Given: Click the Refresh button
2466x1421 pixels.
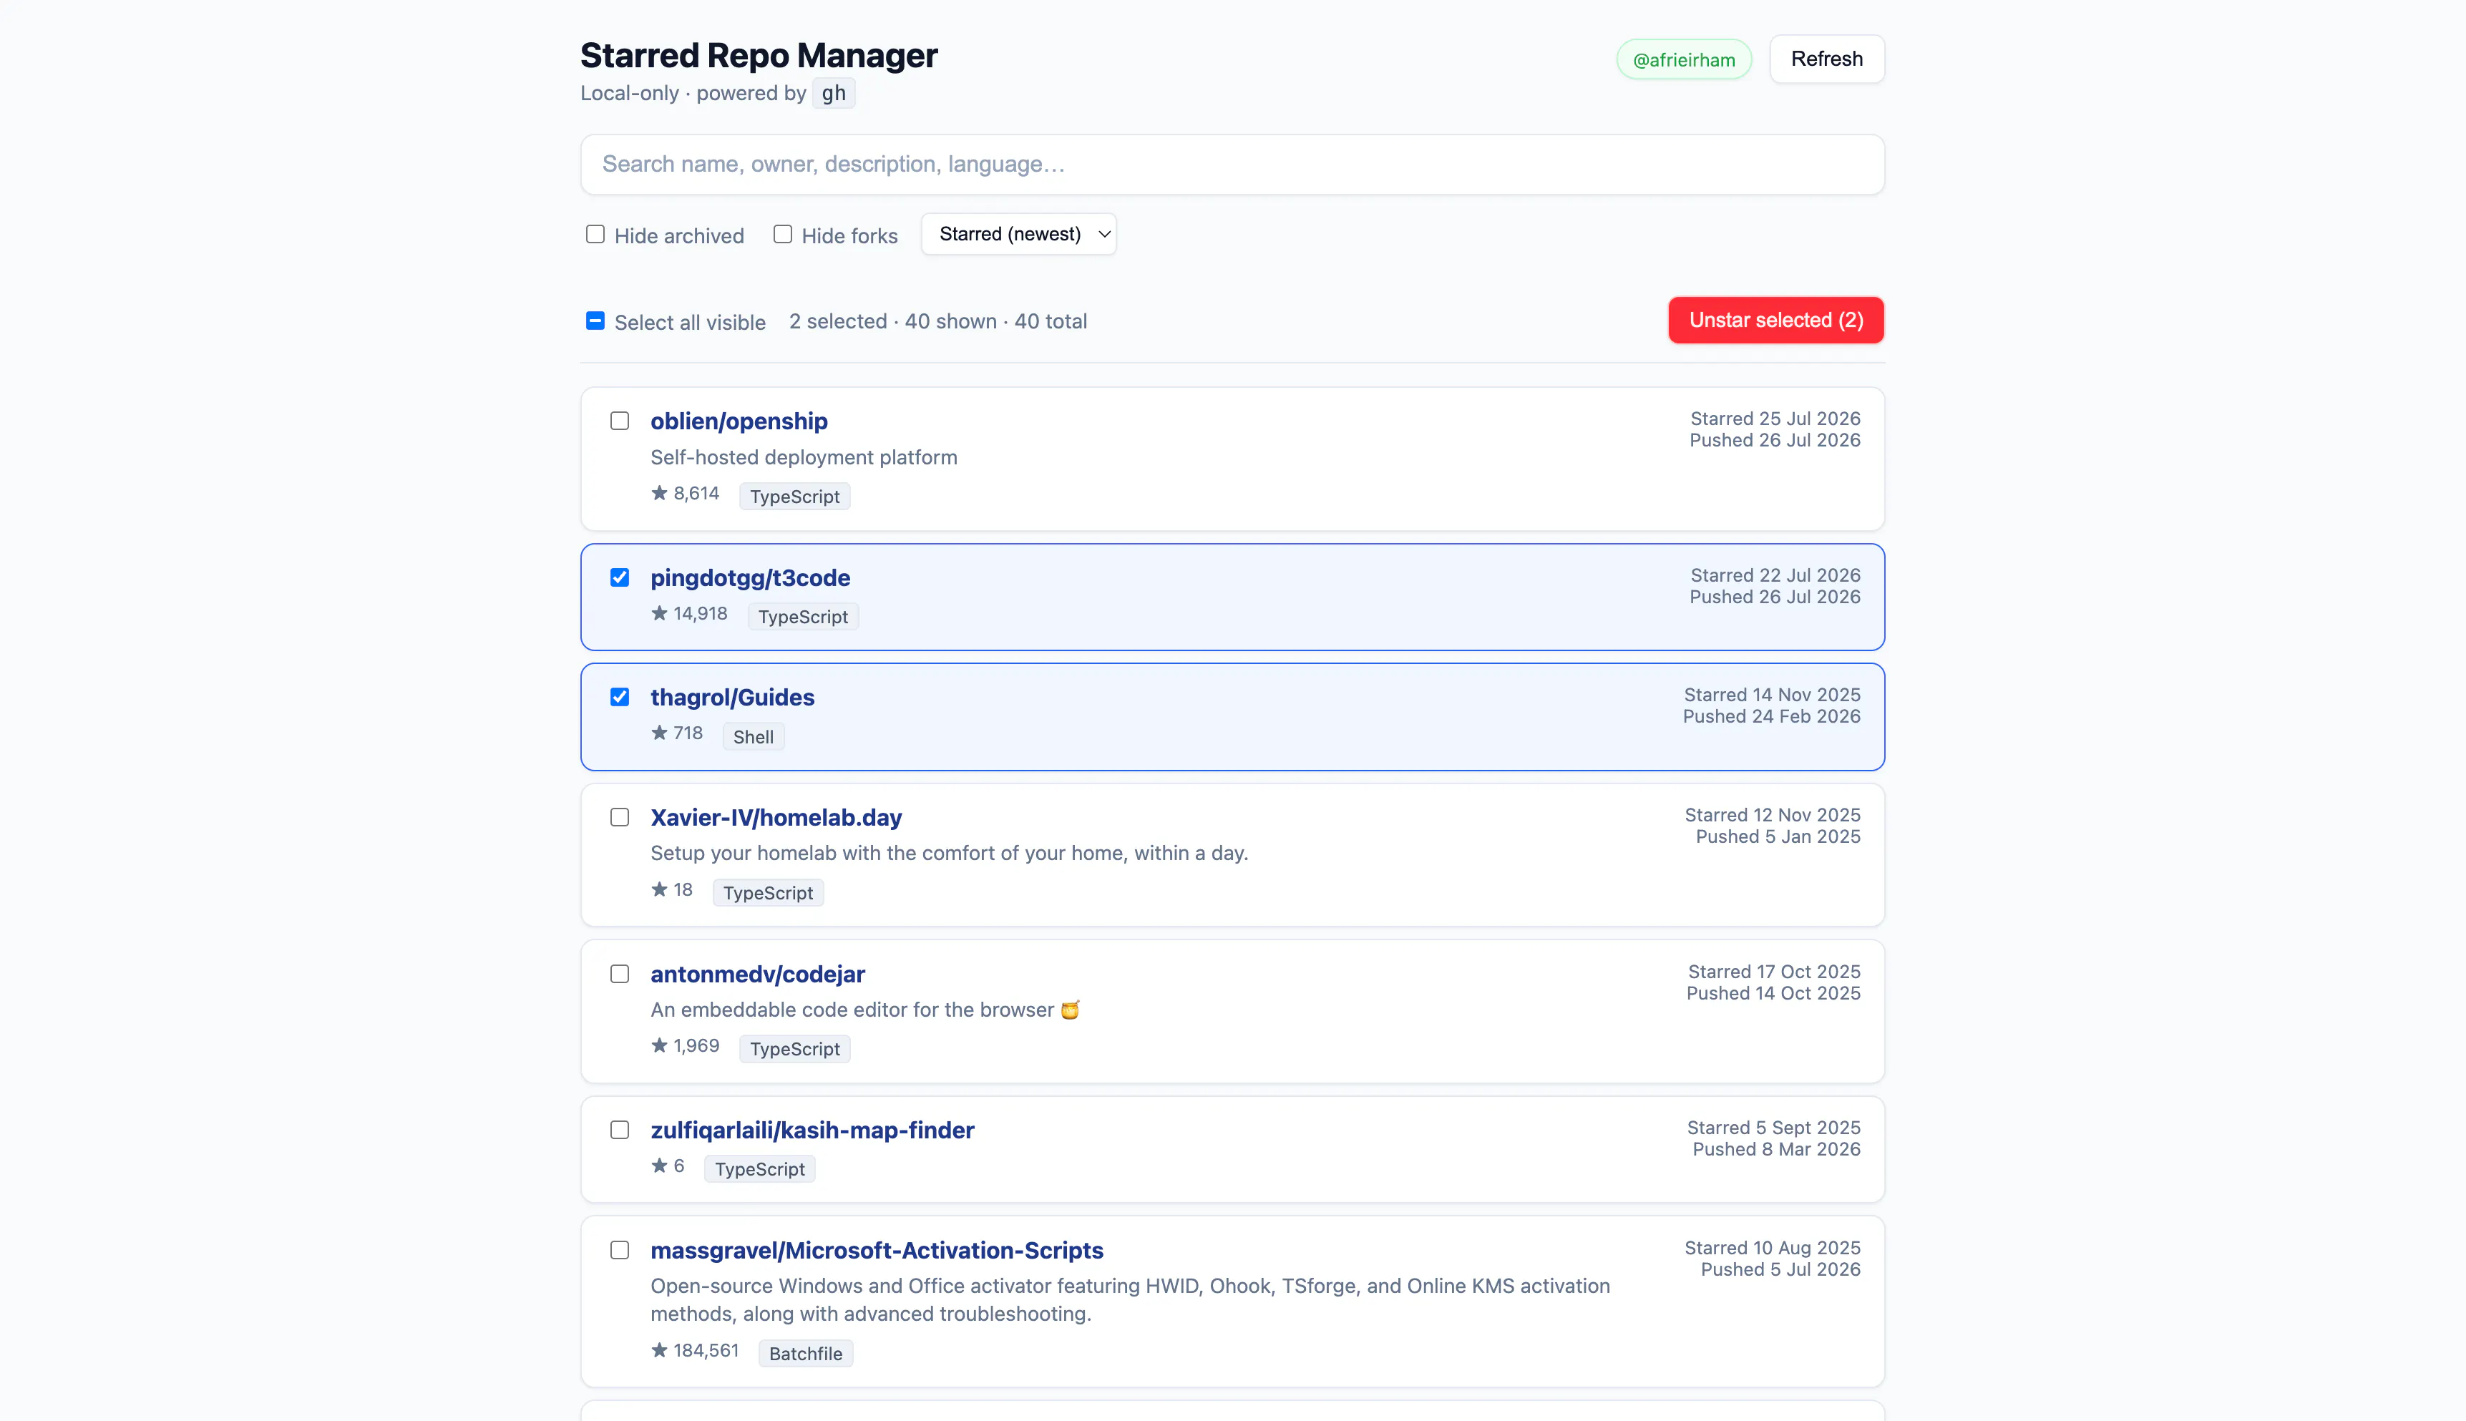Looking at the screenshot, I should 1826,59.
